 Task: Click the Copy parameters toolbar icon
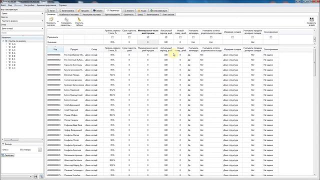pos(66,19)
